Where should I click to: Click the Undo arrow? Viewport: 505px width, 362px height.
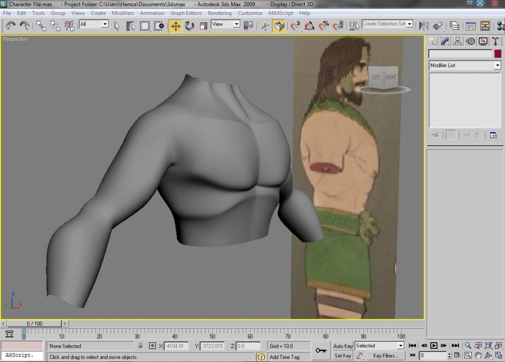pos(10,26)
